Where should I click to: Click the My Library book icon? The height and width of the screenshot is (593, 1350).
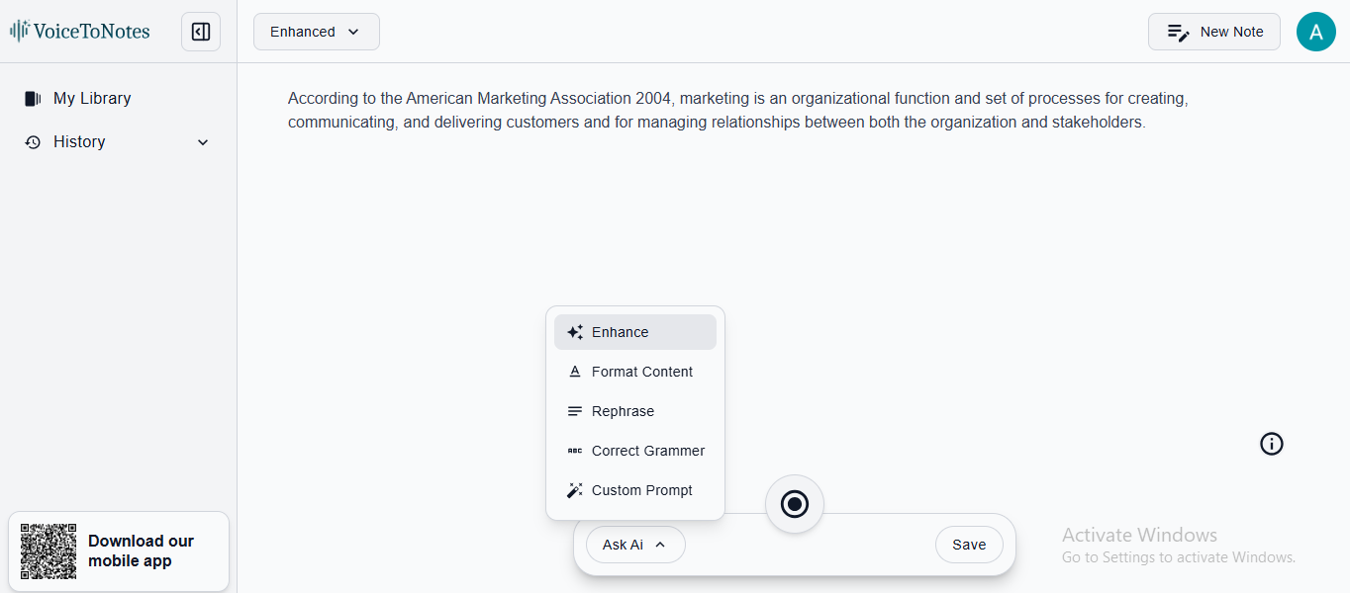(x=31, y=98)
